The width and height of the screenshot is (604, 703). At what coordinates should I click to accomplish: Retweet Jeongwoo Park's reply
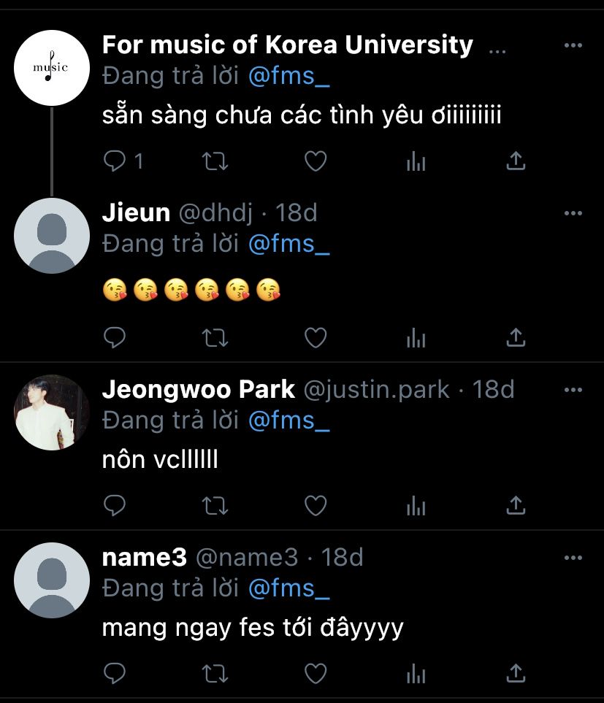(x=215, y=504)
